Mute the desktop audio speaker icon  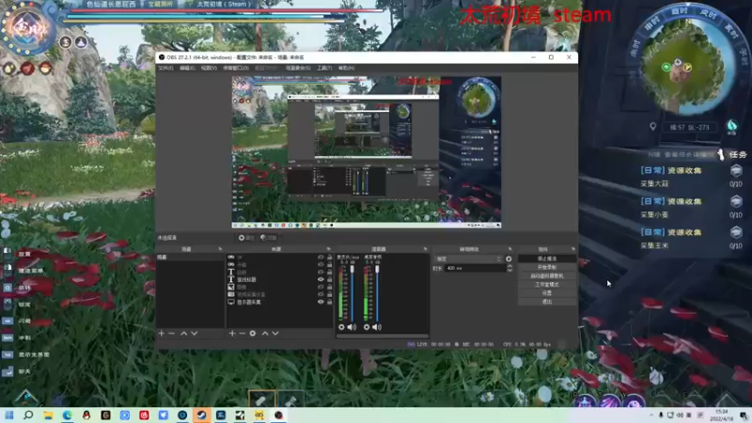(377, 327)
